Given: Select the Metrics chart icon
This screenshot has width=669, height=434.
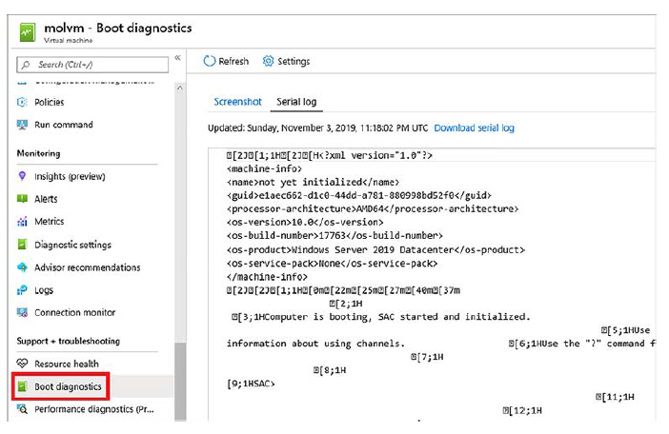Looking at the screenshot, I should tap(24, 222).
